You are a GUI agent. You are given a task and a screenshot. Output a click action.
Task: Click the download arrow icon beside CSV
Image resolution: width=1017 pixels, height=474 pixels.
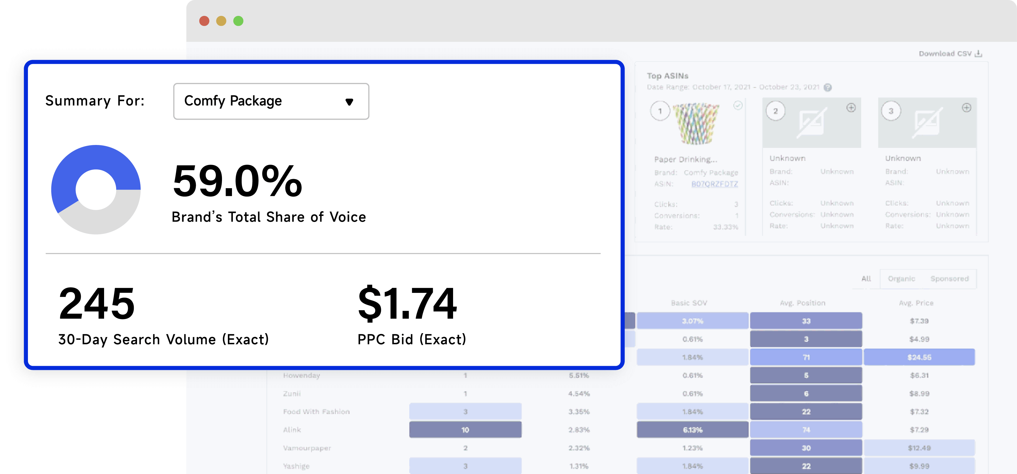[x=978, y=53]
